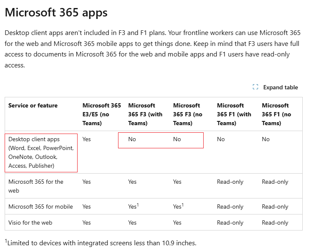This screenshot has height=252, width=312.
Task: Click No under F3 (with Teams) column
Action: coord(132,139)
